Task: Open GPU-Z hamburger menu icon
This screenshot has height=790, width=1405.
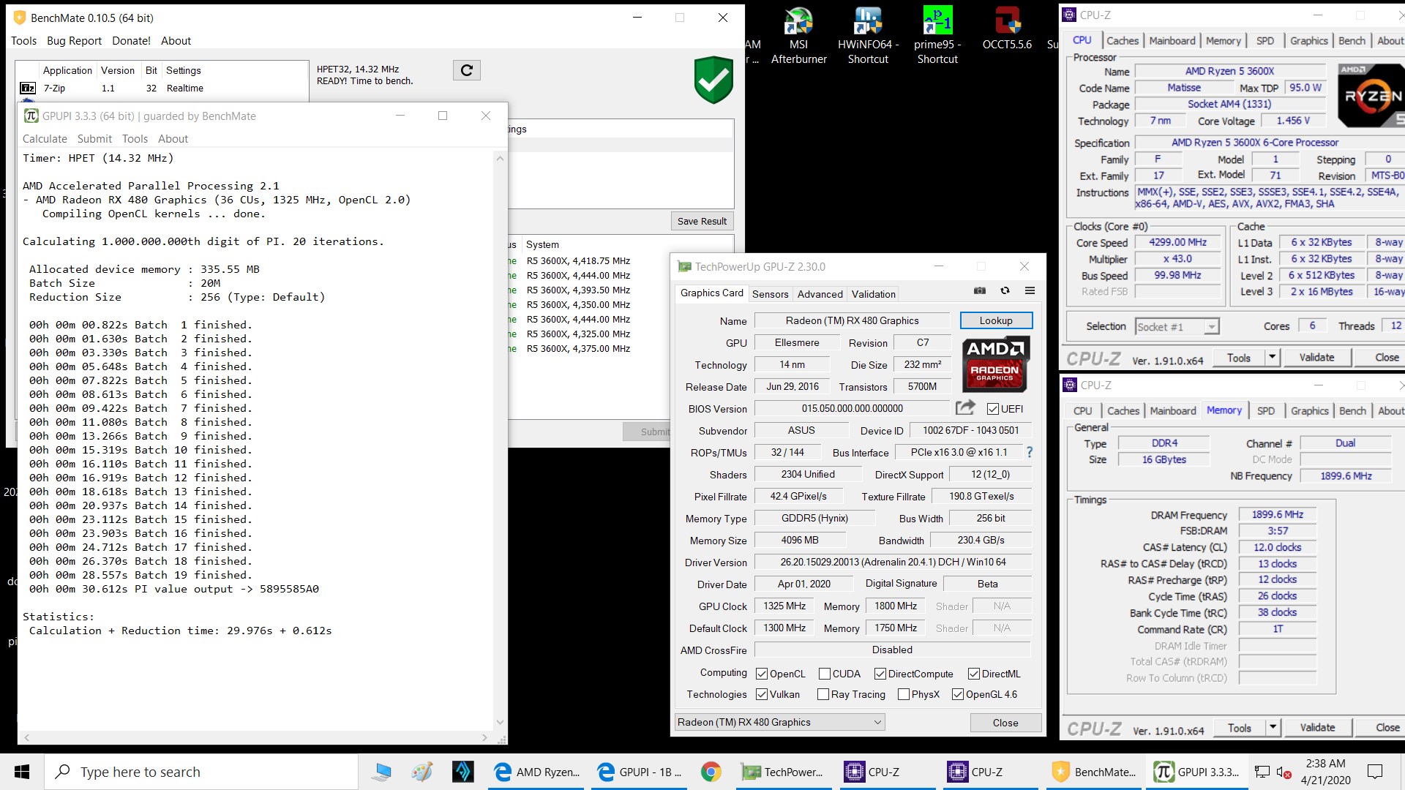Action: coord(1030,290)
